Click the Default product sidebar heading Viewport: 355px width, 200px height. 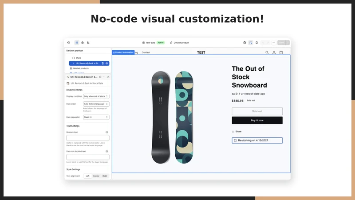pyautogui.click(x=75, y=51)
